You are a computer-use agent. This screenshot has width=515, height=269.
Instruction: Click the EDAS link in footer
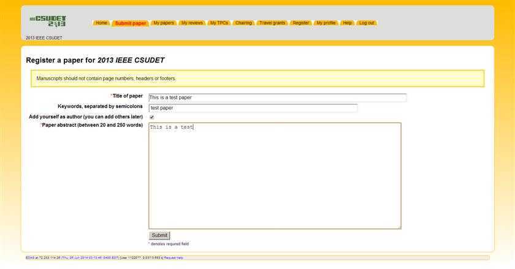tap(30, 258)
